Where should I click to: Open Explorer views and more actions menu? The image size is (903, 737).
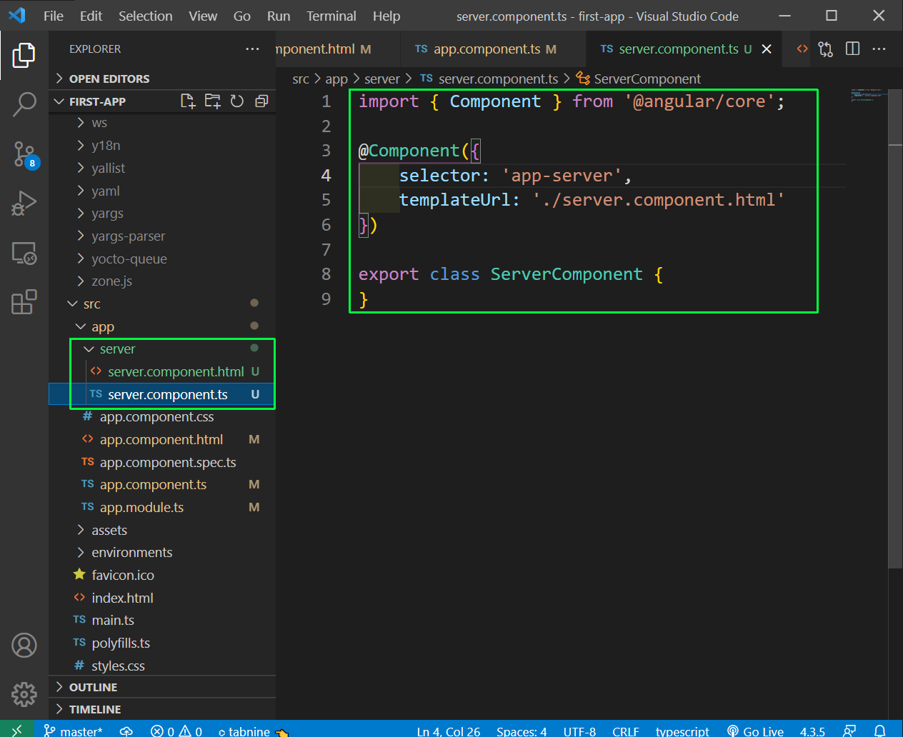tap(252, 49)
